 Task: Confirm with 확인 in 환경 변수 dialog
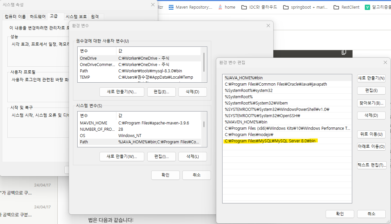tap(165, 175)
